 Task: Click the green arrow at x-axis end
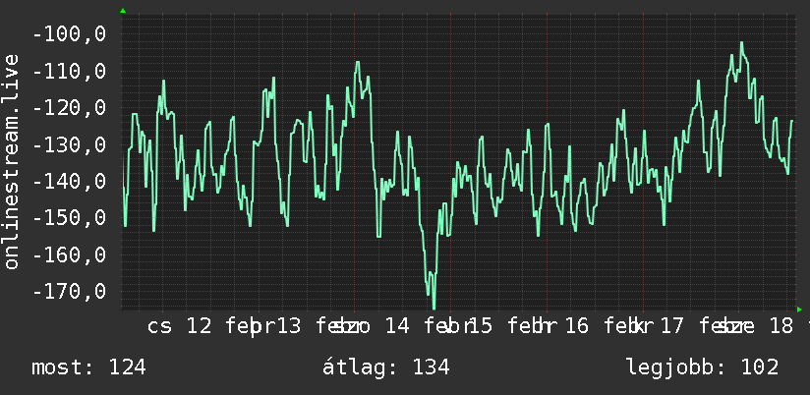click(x=799, y=310)
